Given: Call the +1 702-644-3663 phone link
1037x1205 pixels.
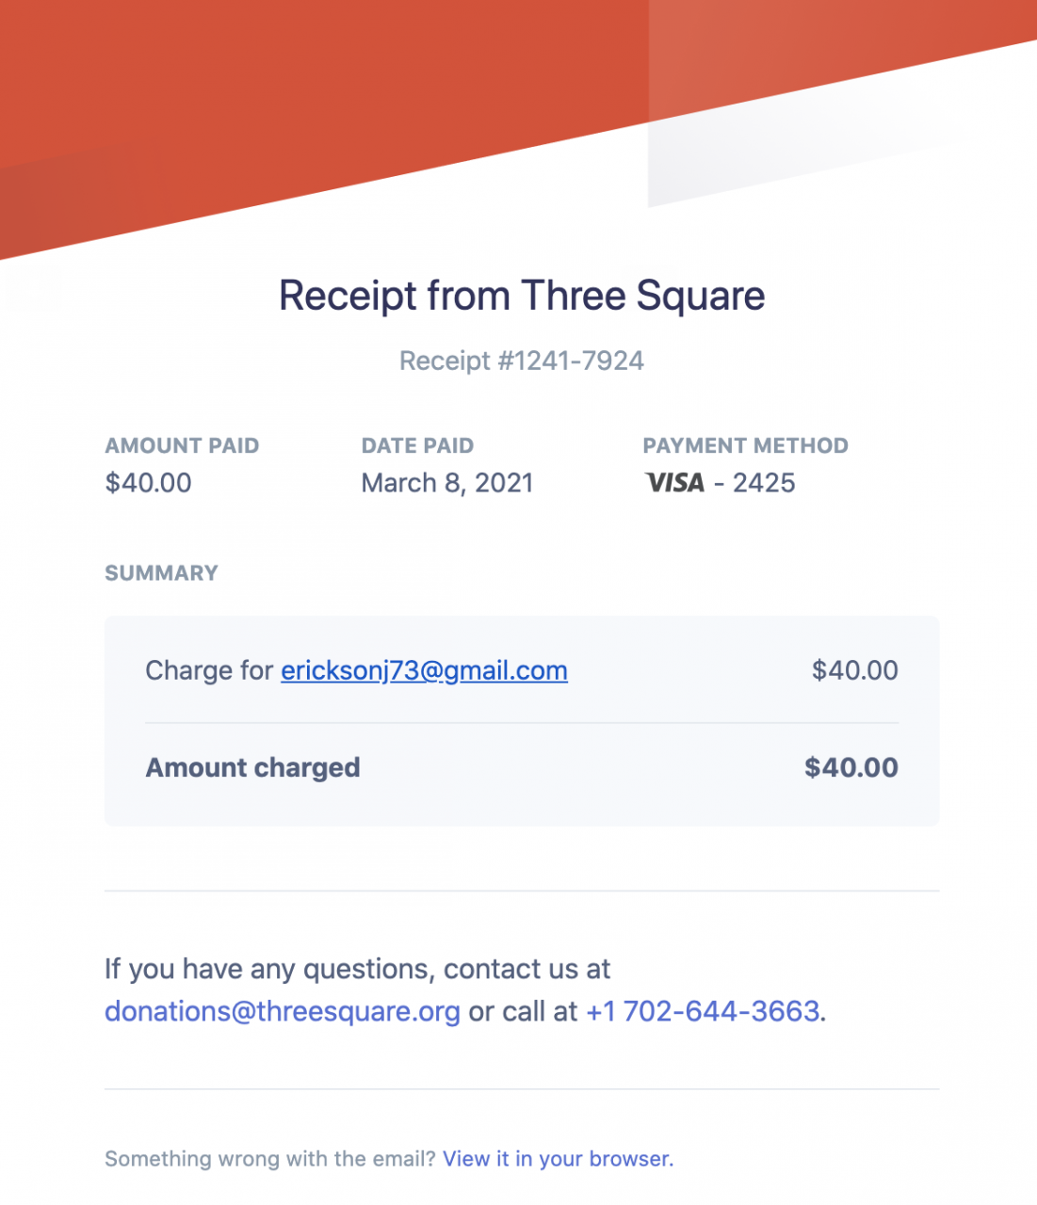Looking at the screenshot, I should pyautogui.click(x=703, y=1011).
